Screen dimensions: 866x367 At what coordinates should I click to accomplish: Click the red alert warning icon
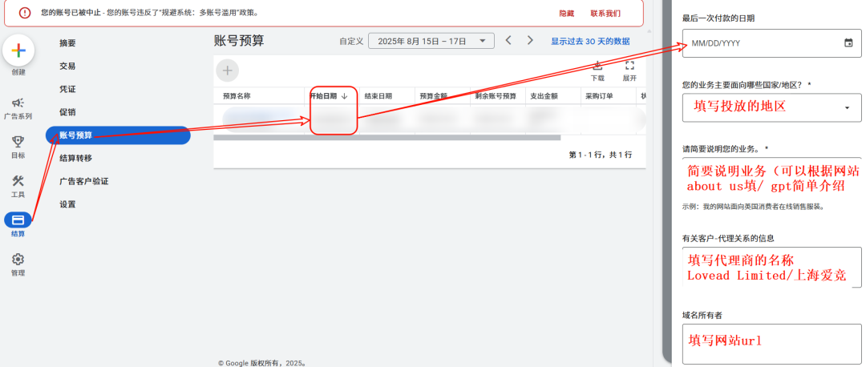coord(25,13)
